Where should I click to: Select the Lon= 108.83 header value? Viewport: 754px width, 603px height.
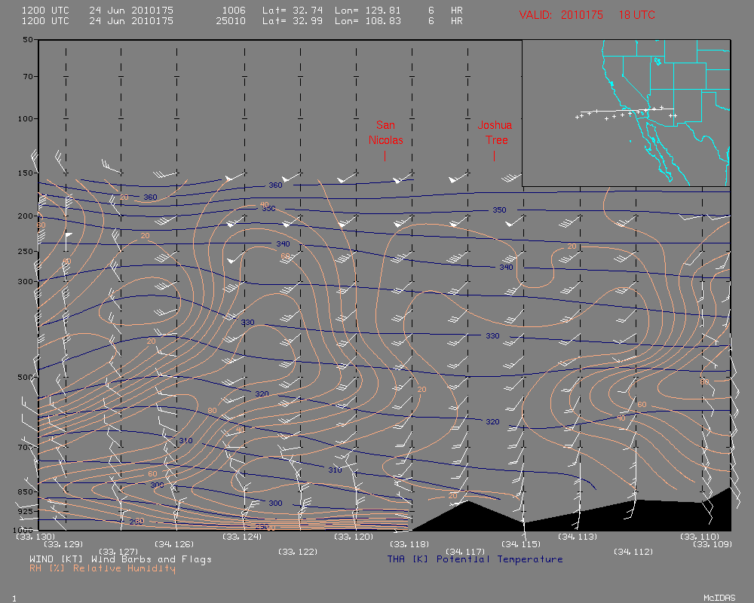tap(368, 20)
